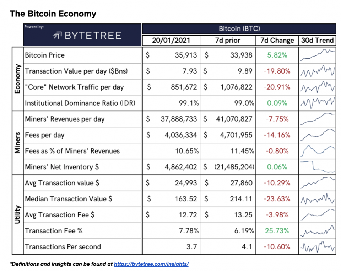
Task: Select the Transaction Value per day sparkline
Action: point(317,71)
